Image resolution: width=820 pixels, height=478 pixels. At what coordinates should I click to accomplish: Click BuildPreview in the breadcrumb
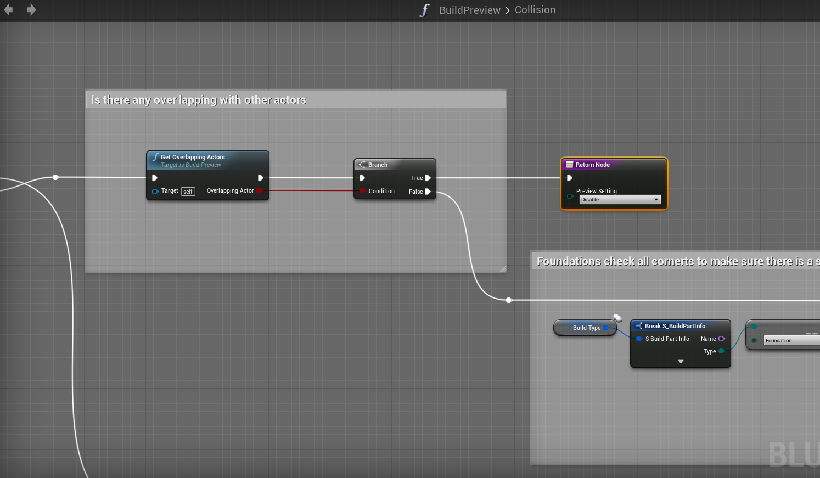tap(469, 10)
